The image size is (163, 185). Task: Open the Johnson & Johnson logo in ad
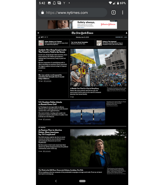click(x=108, y=24)
